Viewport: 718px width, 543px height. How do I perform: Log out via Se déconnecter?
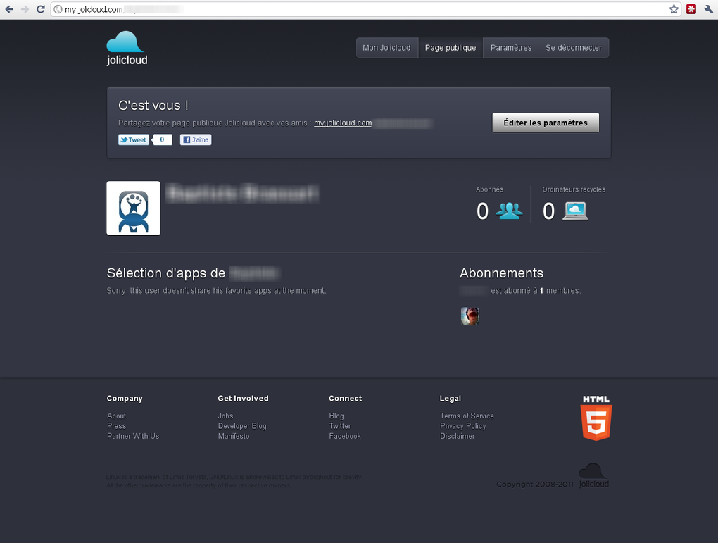coord(574,47)
